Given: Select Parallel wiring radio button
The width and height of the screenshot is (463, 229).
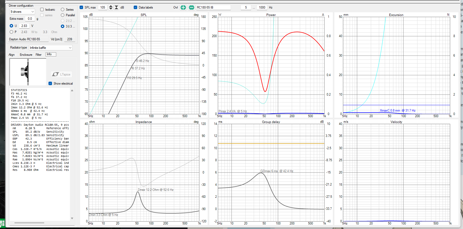Looking at the screenshot, I should [63, 15].
